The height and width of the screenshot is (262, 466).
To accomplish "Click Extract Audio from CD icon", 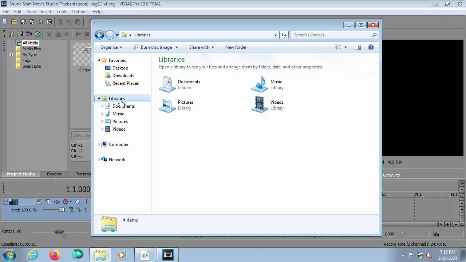I will [37, 34].
